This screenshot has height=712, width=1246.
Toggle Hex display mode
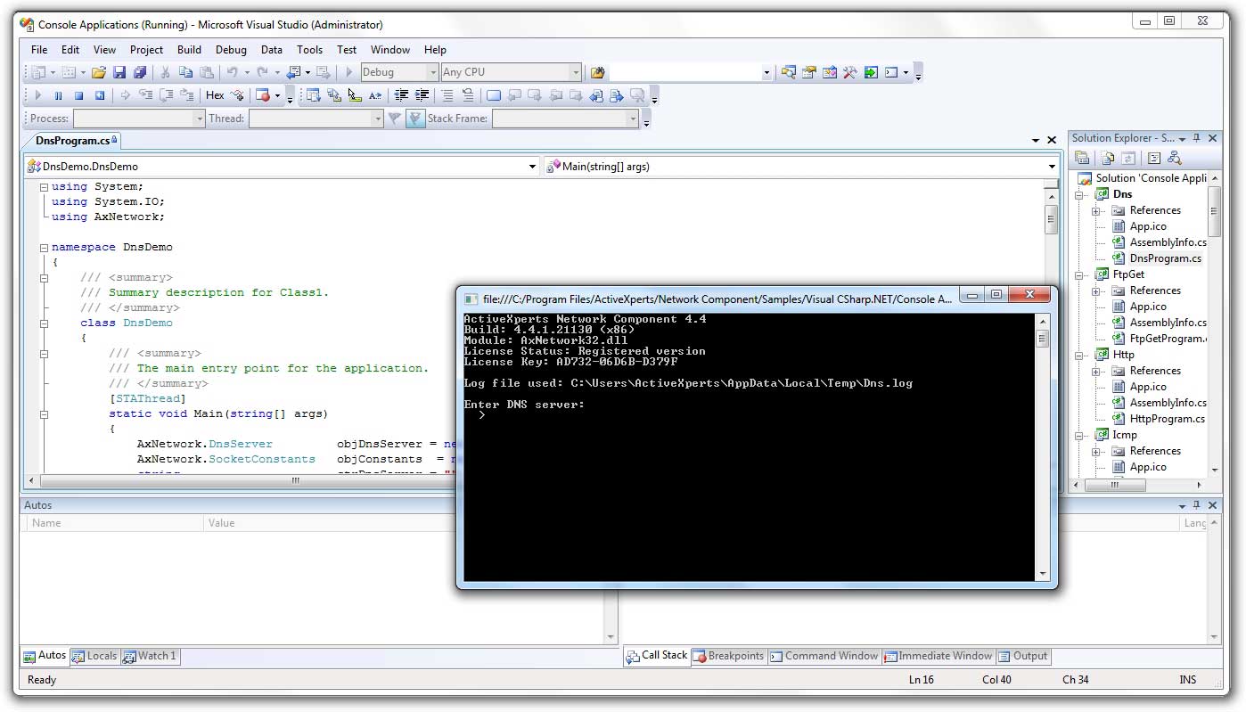(x=215, y=95)
